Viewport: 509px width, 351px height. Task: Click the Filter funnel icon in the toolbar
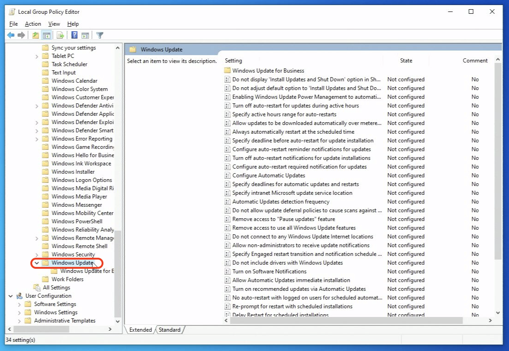coord(100,35)
